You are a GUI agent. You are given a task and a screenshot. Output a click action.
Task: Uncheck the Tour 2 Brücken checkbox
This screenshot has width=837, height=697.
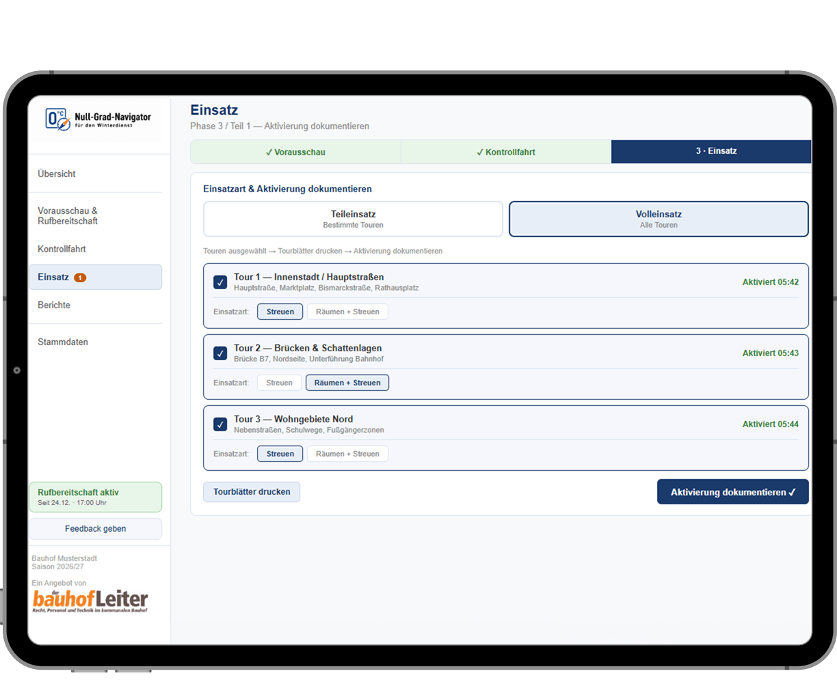point(220,353)
